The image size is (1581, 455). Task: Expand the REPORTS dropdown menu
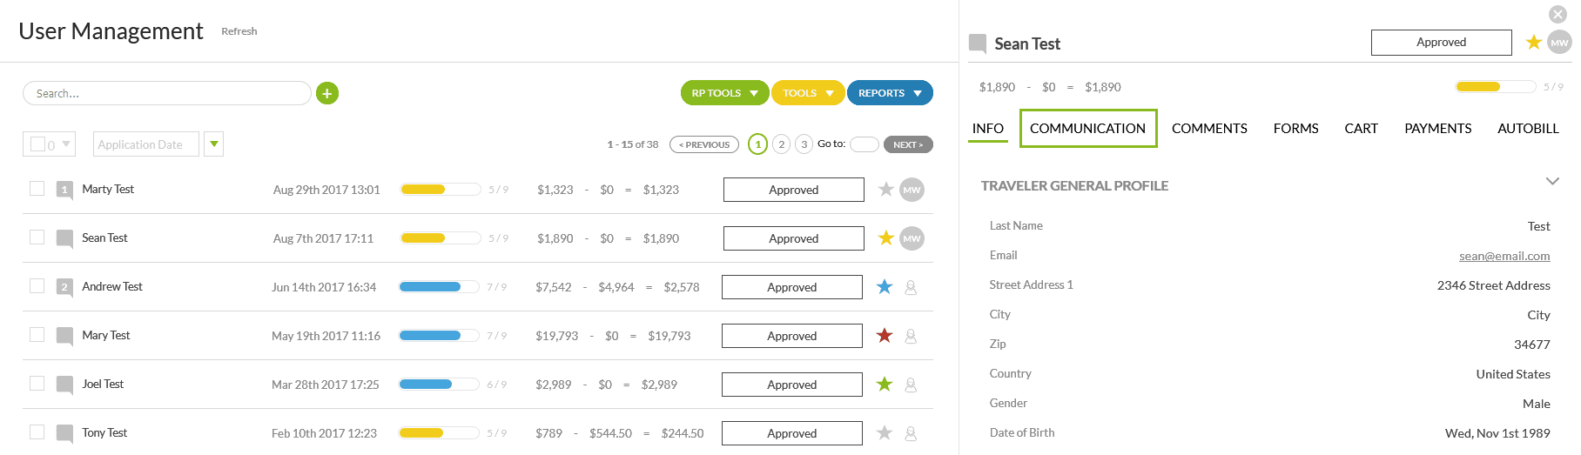click(x=889, y=93)
